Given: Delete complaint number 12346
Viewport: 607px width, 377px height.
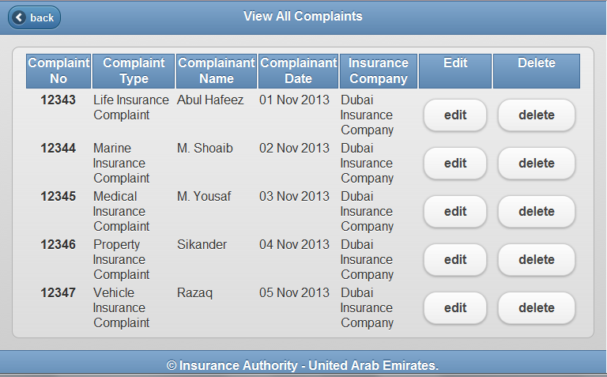Looking at the screenshot, I should point(537,260).
